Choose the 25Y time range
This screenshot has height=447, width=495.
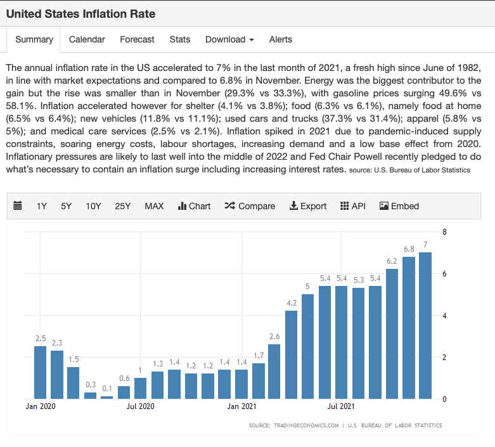[x=123, y=206]
